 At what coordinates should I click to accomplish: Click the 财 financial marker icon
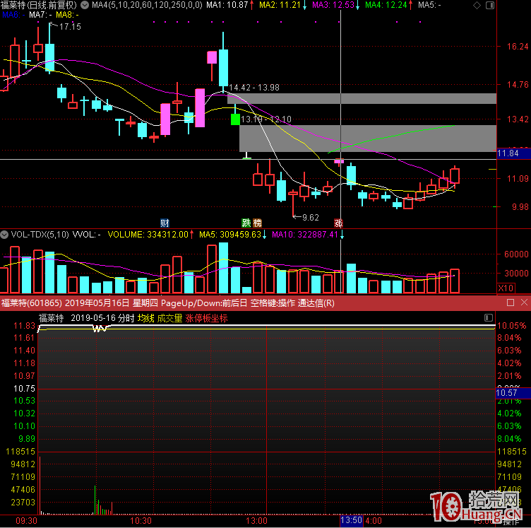coord(165,223)
